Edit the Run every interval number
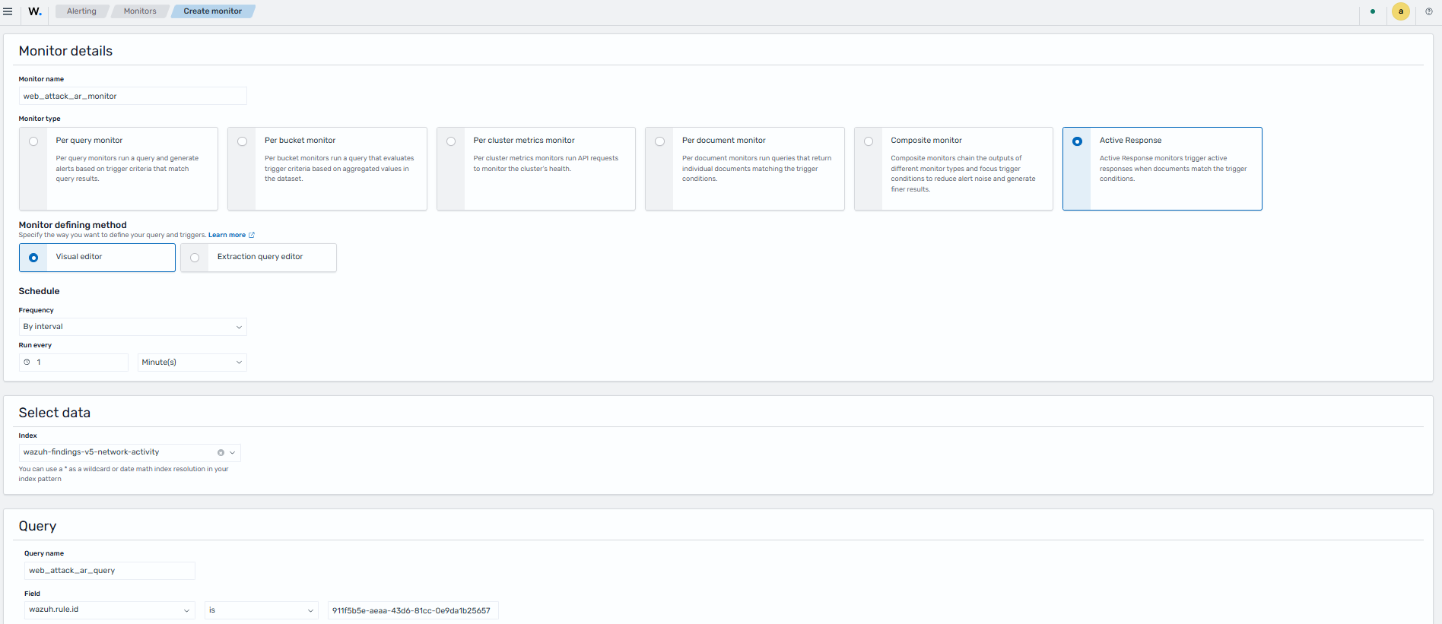This screenshot has width=1442, height=624. pyautogui.click(x=74, y=363)
